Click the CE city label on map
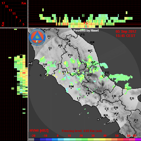Screen dimensions: 141x141 point(107,109)
